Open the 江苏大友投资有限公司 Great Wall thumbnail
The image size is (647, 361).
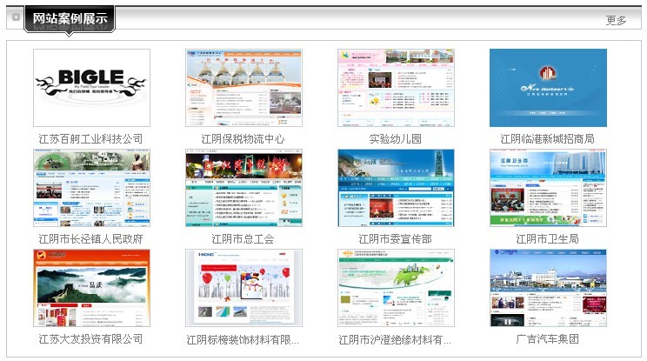[x=91, y=288]
